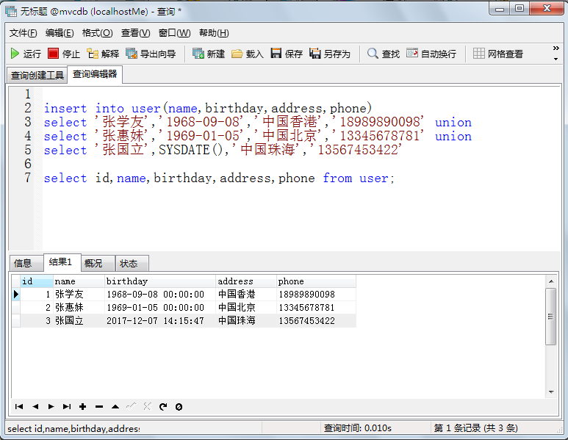Open the 格式(O) menu
The width and height of the screenshot is (568, 440).
97,33
